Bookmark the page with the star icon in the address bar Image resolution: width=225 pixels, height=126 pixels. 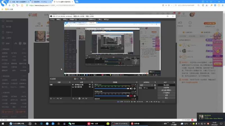[169, 5]
